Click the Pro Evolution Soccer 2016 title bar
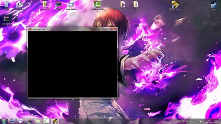221x124 pixels. click(73, 29)
